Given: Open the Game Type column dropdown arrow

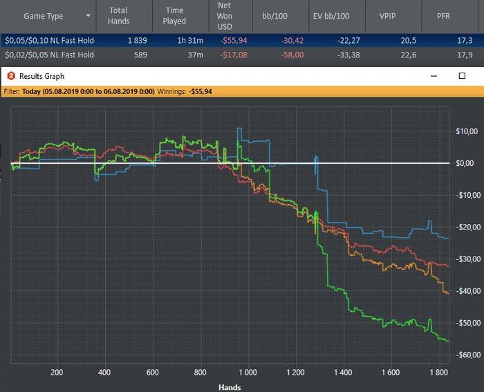Looking at the screenshot, I should [x=89, y=16].
